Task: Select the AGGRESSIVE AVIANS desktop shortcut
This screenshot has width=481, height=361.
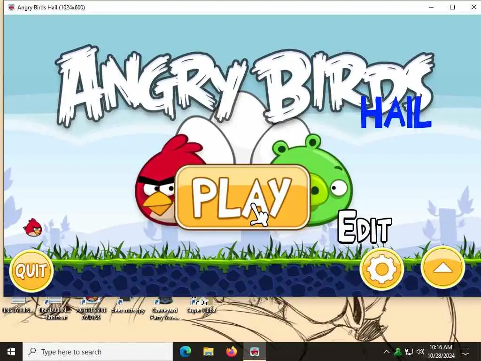Action: pyautogui.click(x=92, y=308)
